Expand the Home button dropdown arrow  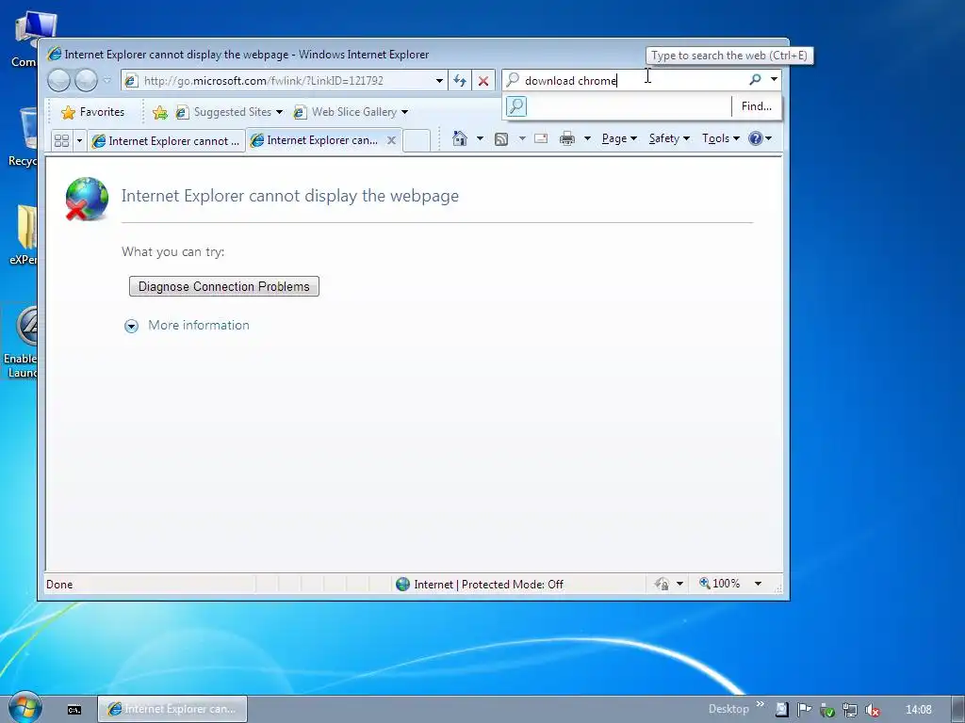[x=480, y=138]
